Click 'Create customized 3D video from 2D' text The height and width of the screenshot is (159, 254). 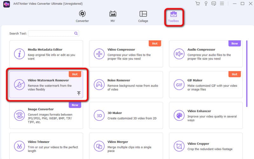(132, 118)
